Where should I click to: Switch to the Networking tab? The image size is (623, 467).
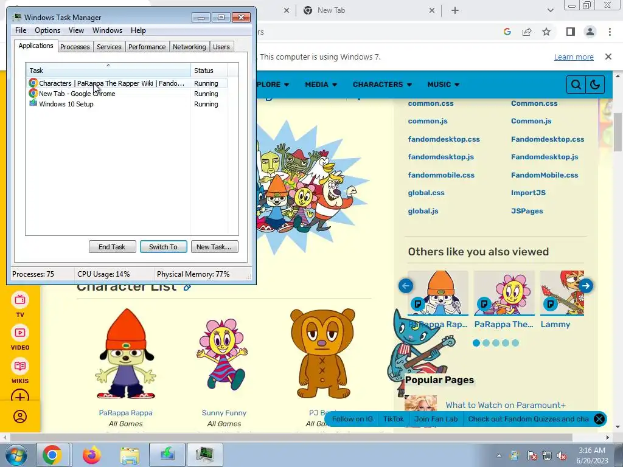point(189,47)
